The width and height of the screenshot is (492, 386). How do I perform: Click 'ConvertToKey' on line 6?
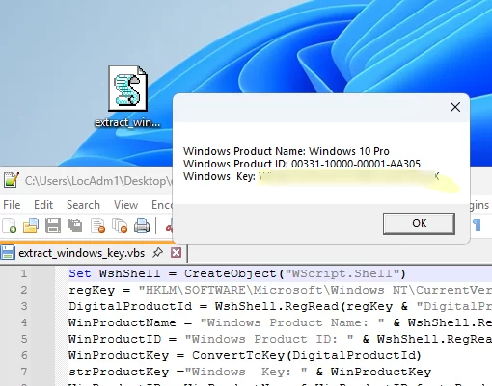click(238, 355)
